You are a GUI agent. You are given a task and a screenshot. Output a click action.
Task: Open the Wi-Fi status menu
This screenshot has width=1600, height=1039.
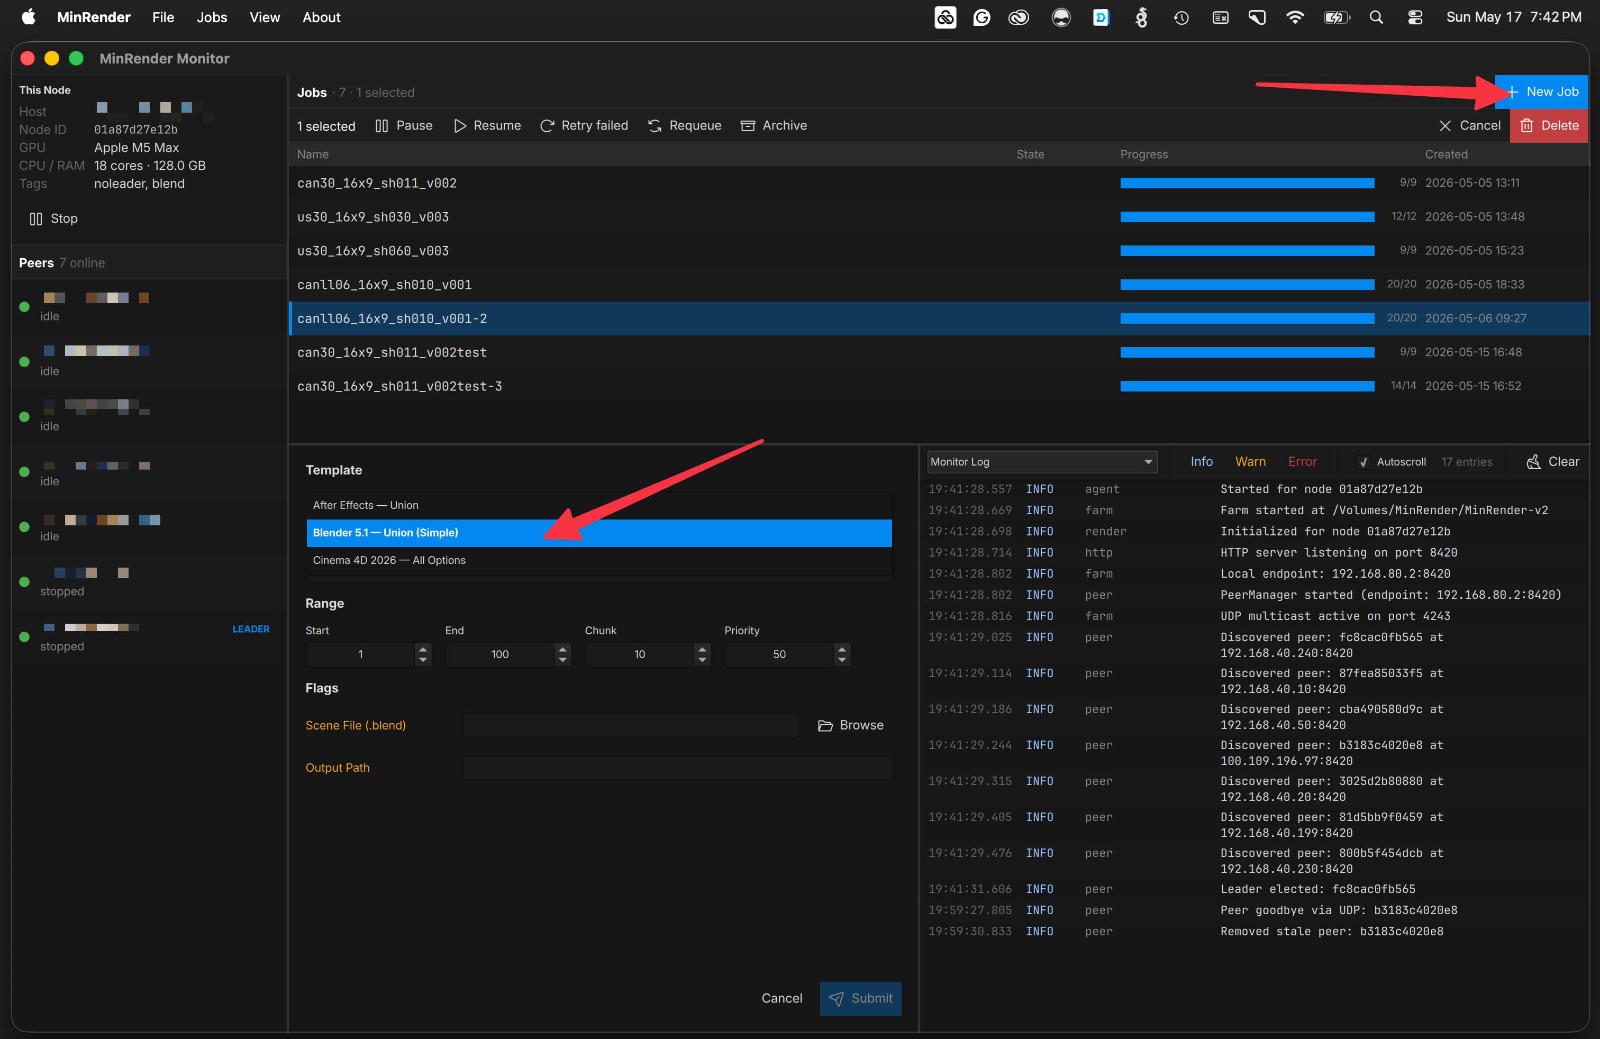point(1294,17)
